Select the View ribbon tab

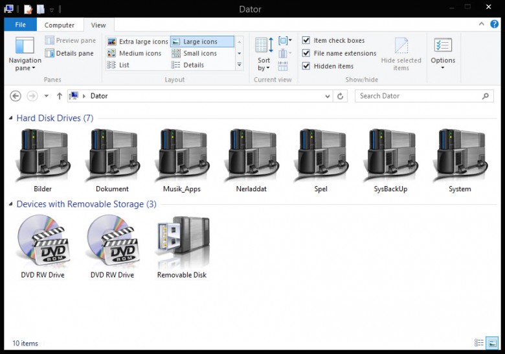(98, 25)
